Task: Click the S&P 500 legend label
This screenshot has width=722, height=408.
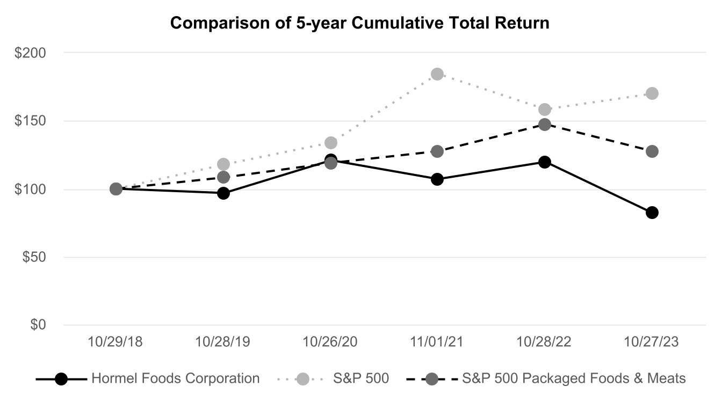Action: pyautogui.click(x=360, y=378)
